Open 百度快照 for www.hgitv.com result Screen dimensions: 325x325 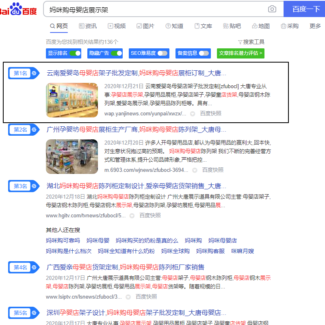point(150,216)
